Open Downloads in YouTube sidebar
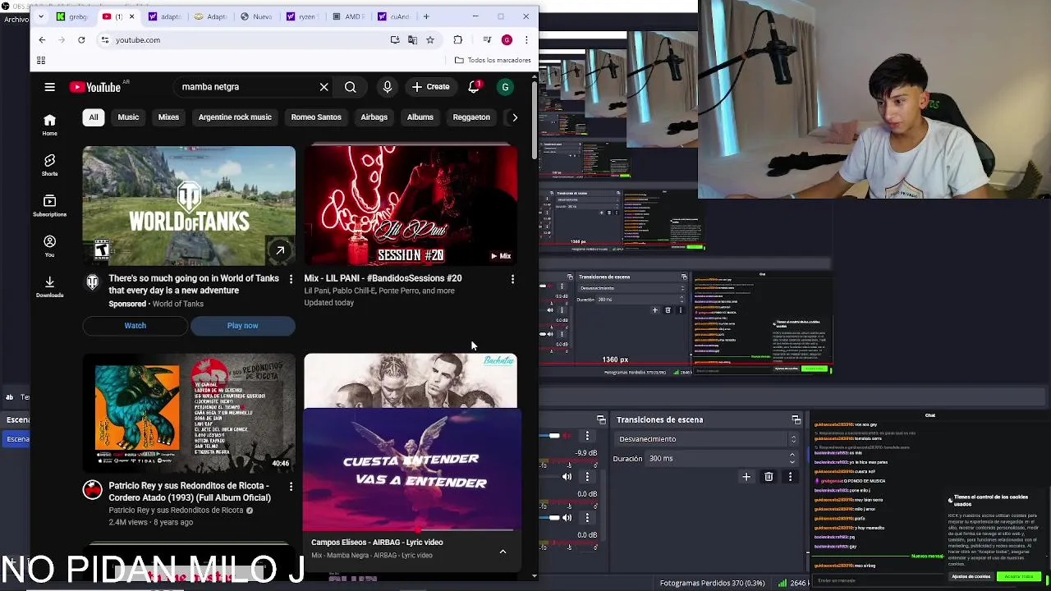Image resolution: width=1051 pixels, height=591 pixels. (49, 286)
